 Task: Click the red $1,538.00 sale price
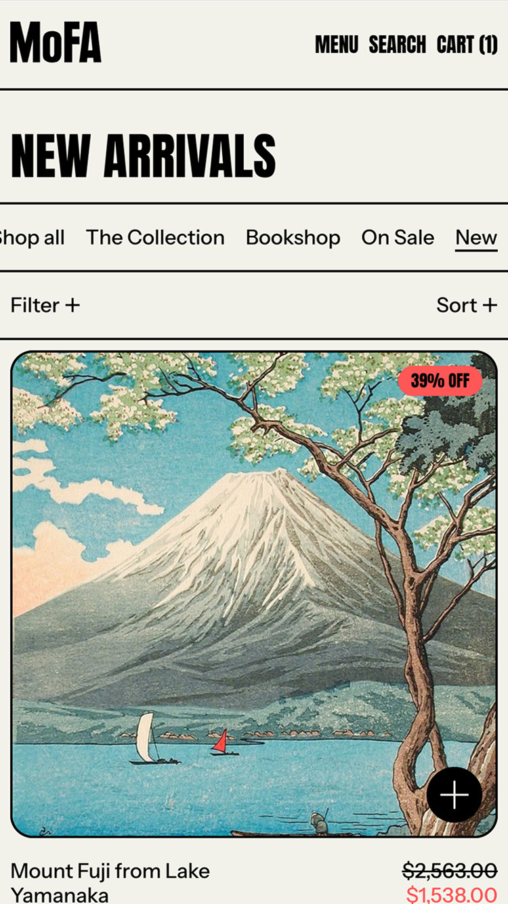tap(452, 895)
